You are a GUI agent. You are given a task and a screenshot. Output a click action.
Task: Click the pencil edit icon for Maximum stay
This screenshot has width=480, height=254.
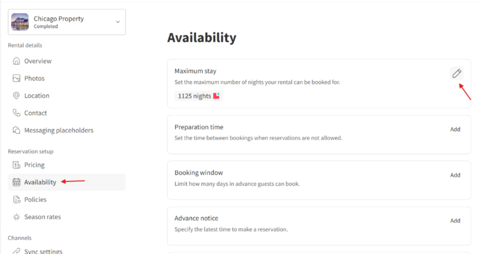point(456,73)
